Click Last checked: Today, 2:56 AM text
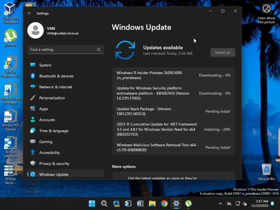Screen dimensions: 280x210 168,53
